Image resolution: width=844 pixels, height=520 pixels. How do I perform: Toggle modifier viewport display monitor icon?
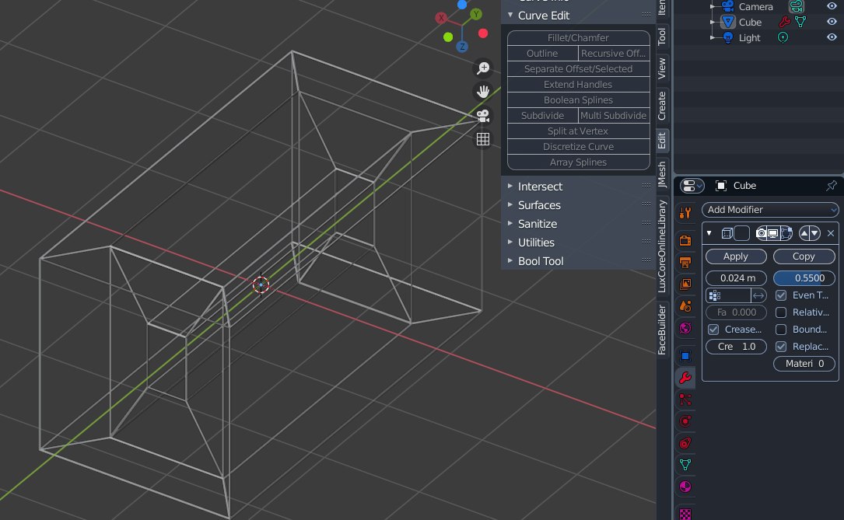point(773,233)
